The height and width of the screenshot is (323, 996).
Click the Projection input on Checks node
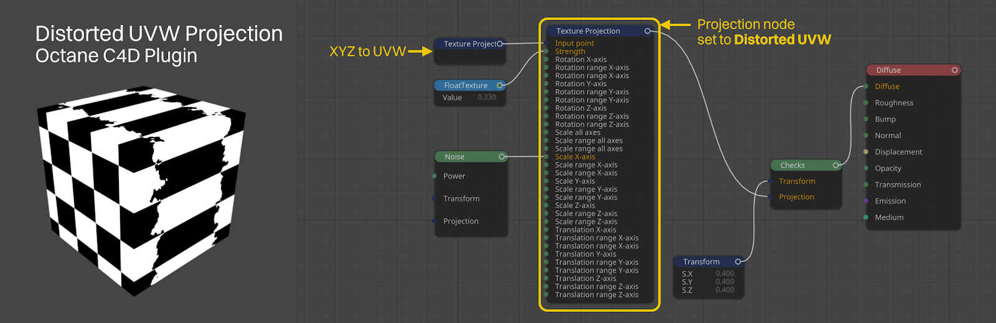click(x=796, y=197)
